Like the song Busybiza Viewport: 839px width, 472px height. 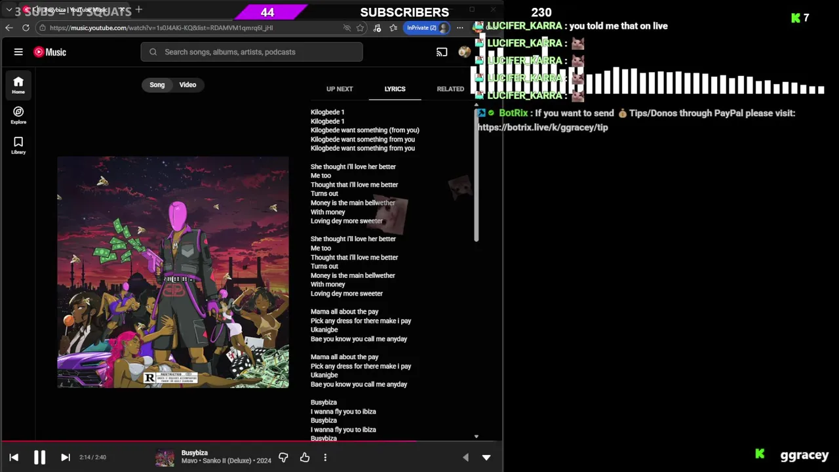305,457
